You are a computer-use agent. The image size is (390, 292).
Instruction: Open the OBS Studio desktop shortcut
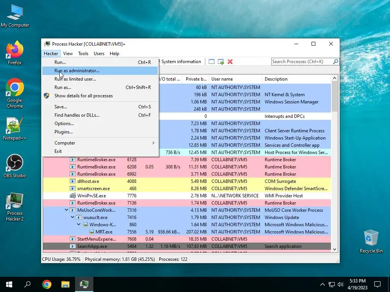[x=15, y=166]
